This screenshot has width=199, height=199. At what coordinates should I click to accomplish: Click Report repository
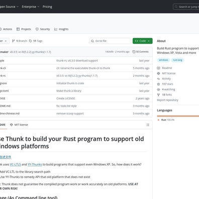167,100
